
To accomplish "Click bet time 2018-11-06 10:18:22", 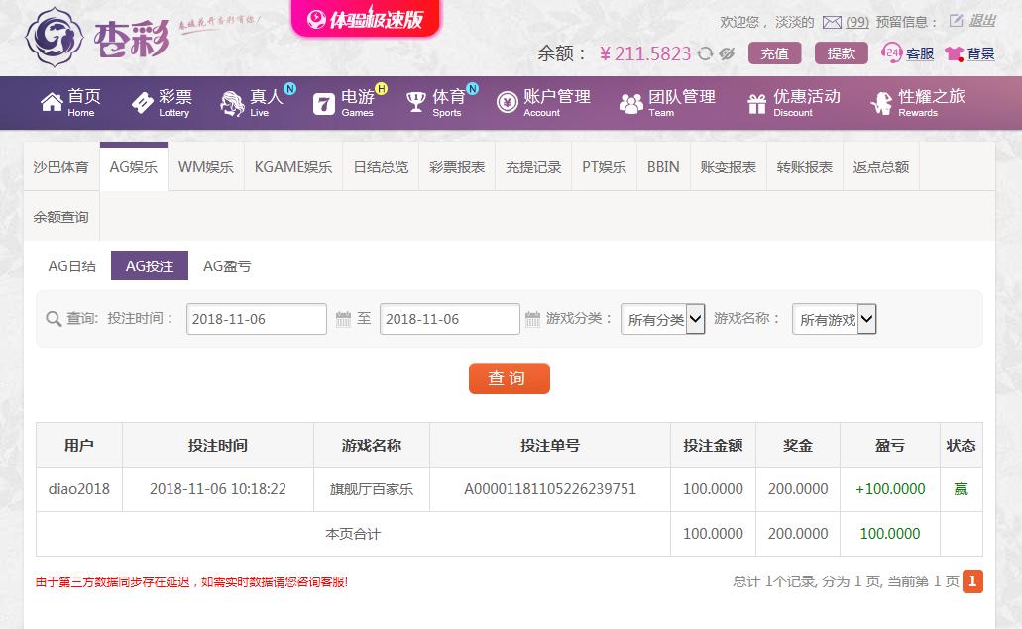I will (x=218, y=489).
